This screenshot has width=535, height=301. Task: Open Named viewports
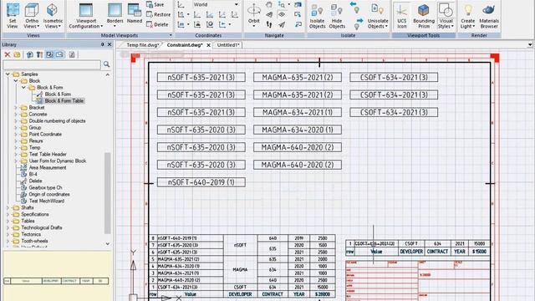tap(135, 13)
